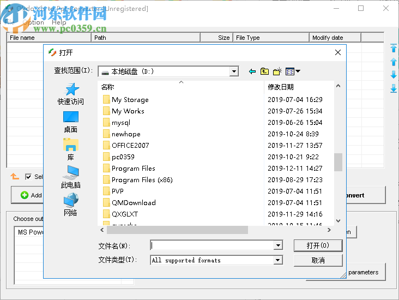Viewport: 399px width, 300px height.
Task: Open This PC (此电脑) location
Action: click(71, 177)
